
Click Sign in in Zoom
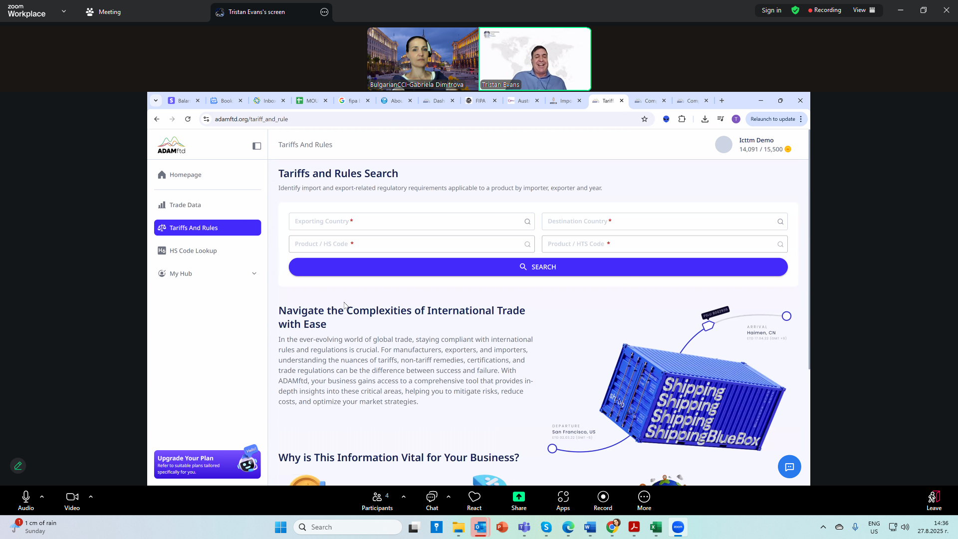coord(771,10)
